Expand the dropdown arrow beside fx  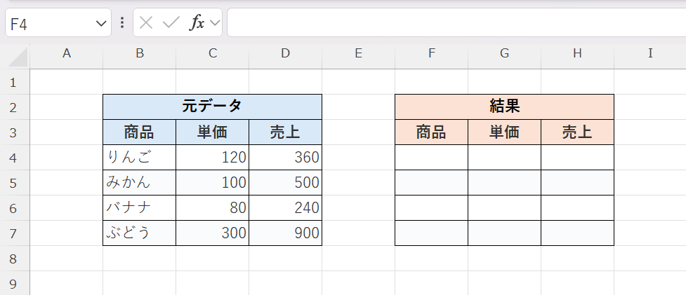pyautogui.click(x=214, y=23)
